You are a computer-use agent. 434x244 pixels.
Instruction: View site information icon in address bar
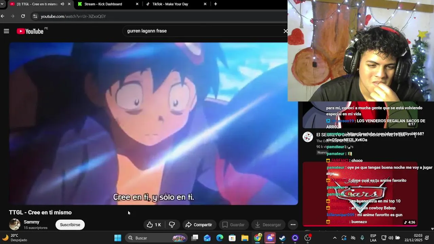click(35, 16)
